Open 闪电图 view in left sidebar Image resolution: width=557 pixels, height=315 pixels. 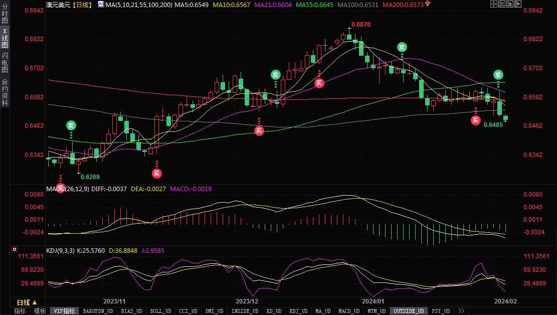[x=5, y=63]
